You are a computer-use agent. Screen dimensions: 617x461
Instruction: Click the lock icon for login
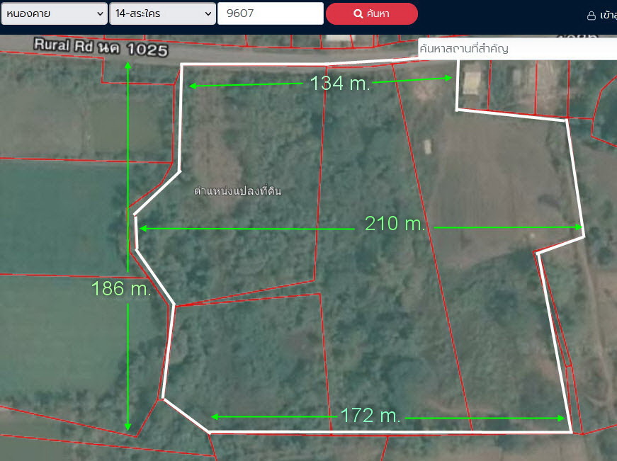pos(591,15)
